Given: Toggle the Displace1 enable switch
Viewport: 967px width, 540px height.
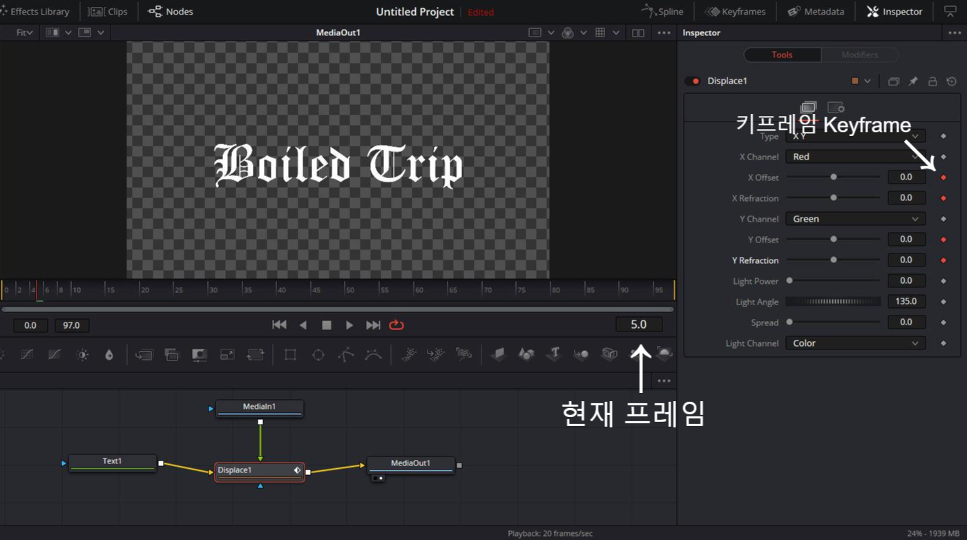Looking at the screenshot, I should tap(692, 81).
